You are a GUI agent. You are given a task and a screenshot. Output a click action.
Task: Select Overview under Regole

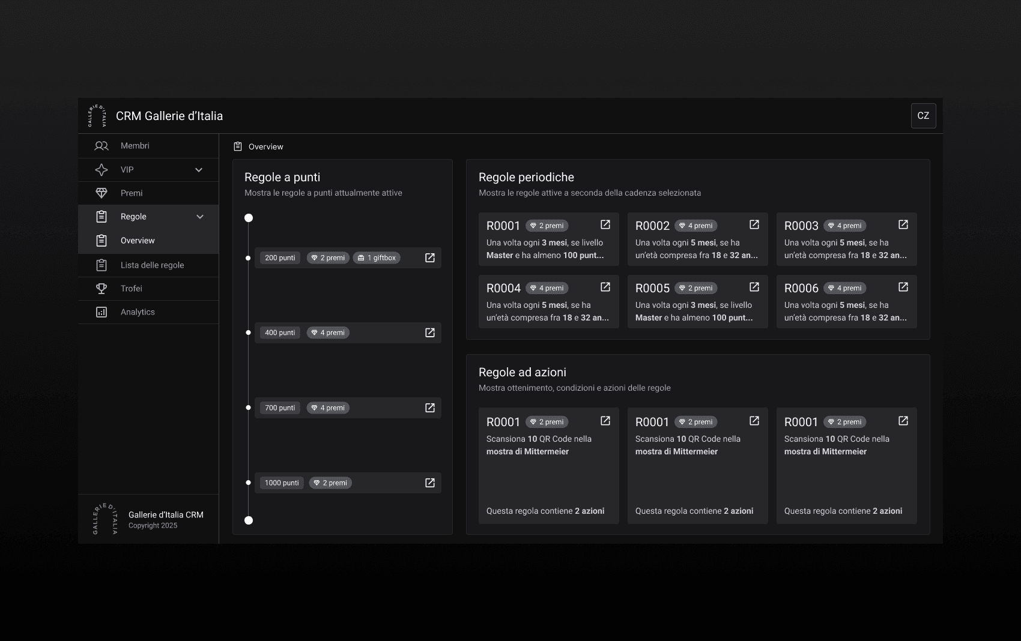click(148, 241)
